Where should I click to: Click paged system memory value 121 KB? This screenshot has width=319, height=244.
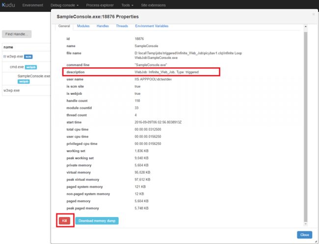click(140, 187)
